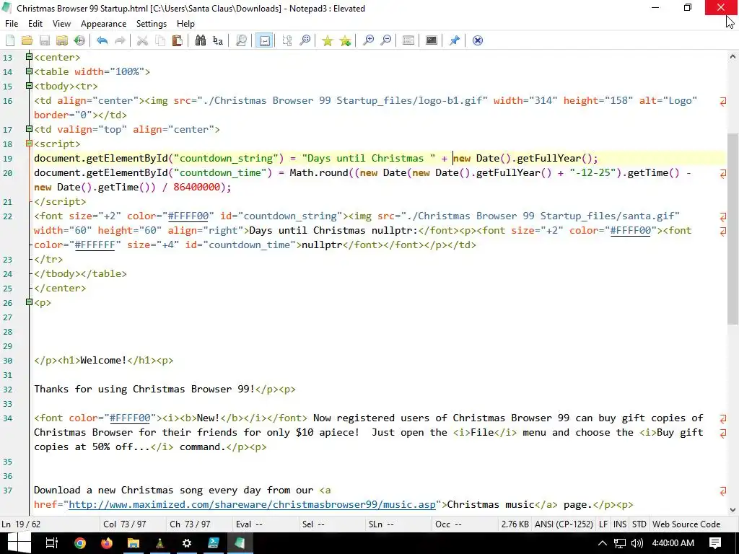Cut selection with the scissors icon
739x554 pixels.
coord(142,40)
